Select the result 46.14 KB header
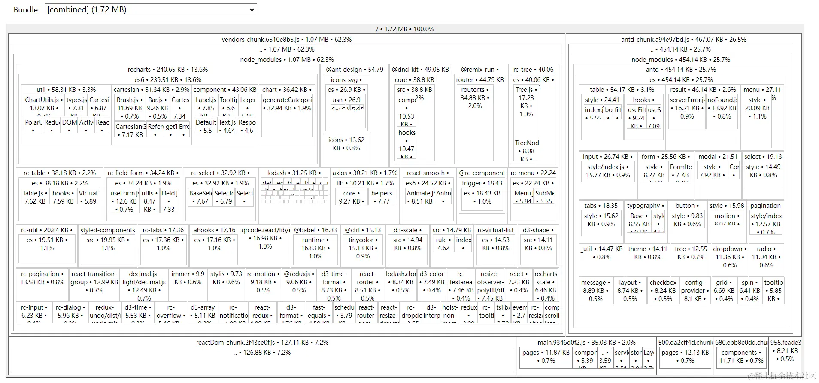Image resolution: width=819 pixels, height=383 pixels. pos(703,89)
